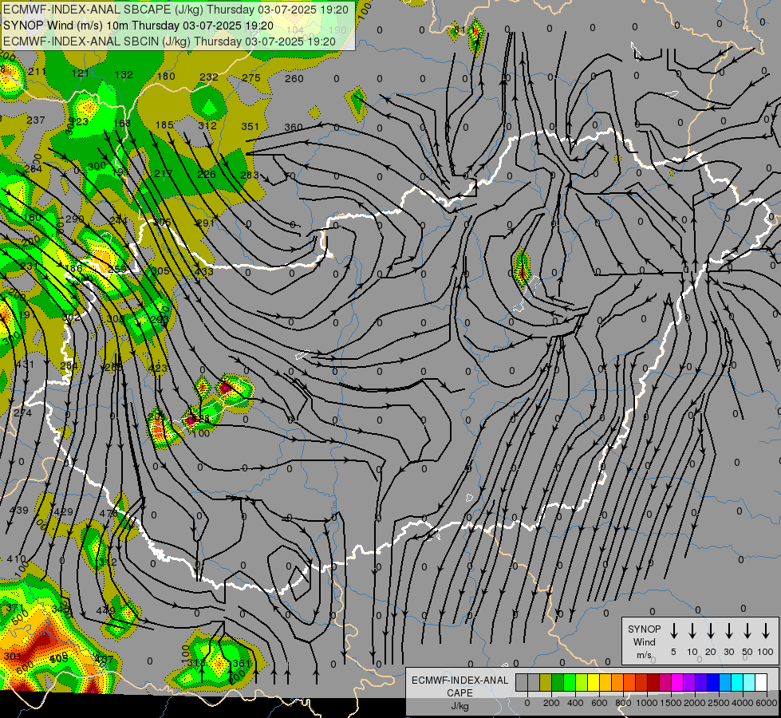
Task: Click the map value 283
Action: tap(250, 175)
